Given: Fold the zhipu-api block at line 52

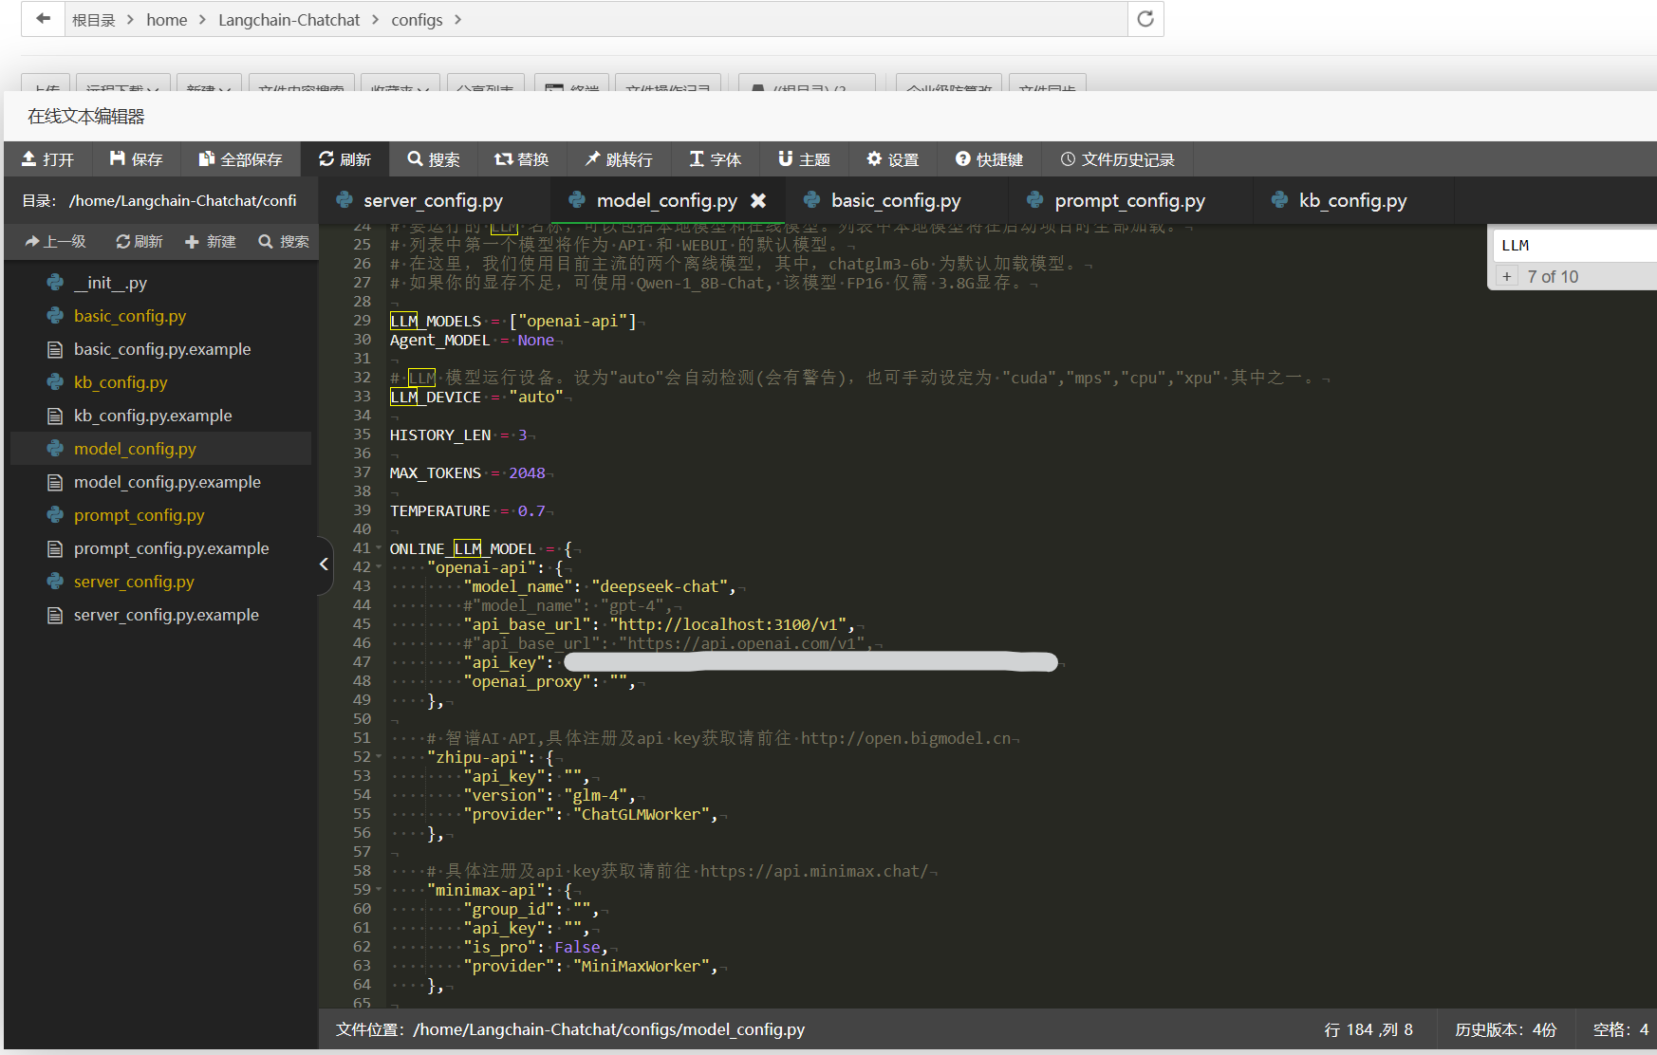Looking at the screenshot, I should click(379, 757).
